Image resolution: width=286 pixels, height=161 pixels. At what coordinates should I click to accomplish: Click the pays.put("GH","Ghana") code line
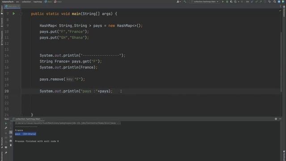tap(64, 38)
